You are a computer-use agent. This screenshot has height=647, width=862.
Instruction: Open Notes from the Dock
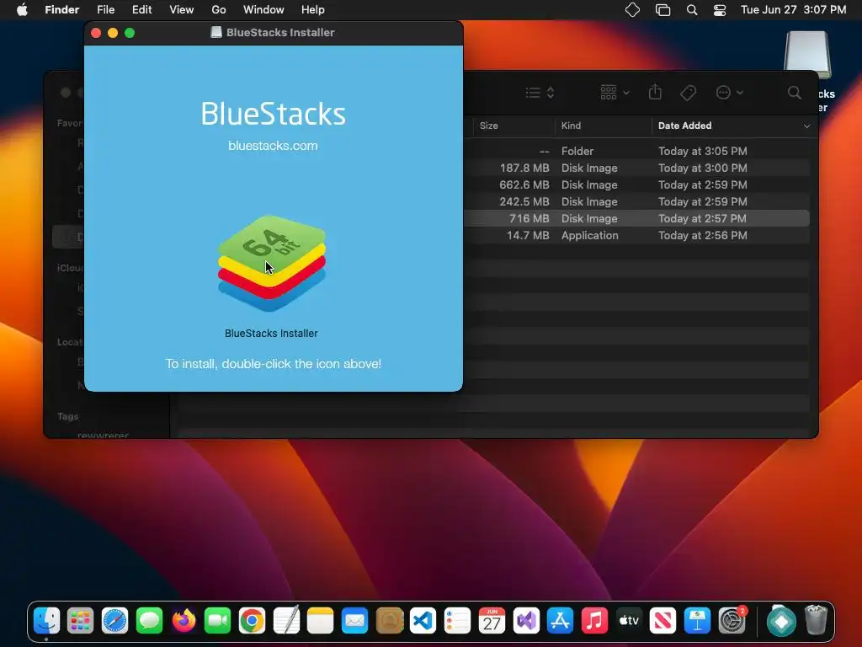click(x=321, y=621)
